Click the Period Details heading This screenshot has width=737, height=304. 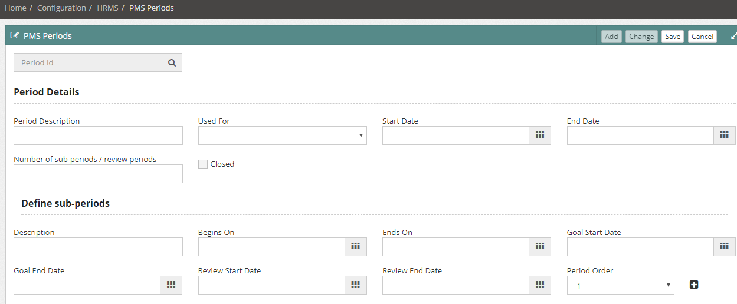(x=47, y=92)
